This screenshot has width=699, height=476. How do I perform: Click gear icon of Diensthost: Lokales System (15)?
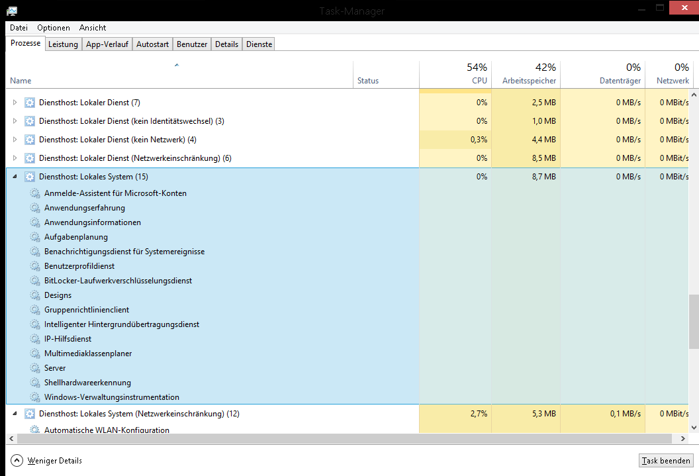click(x=29, y=177)
